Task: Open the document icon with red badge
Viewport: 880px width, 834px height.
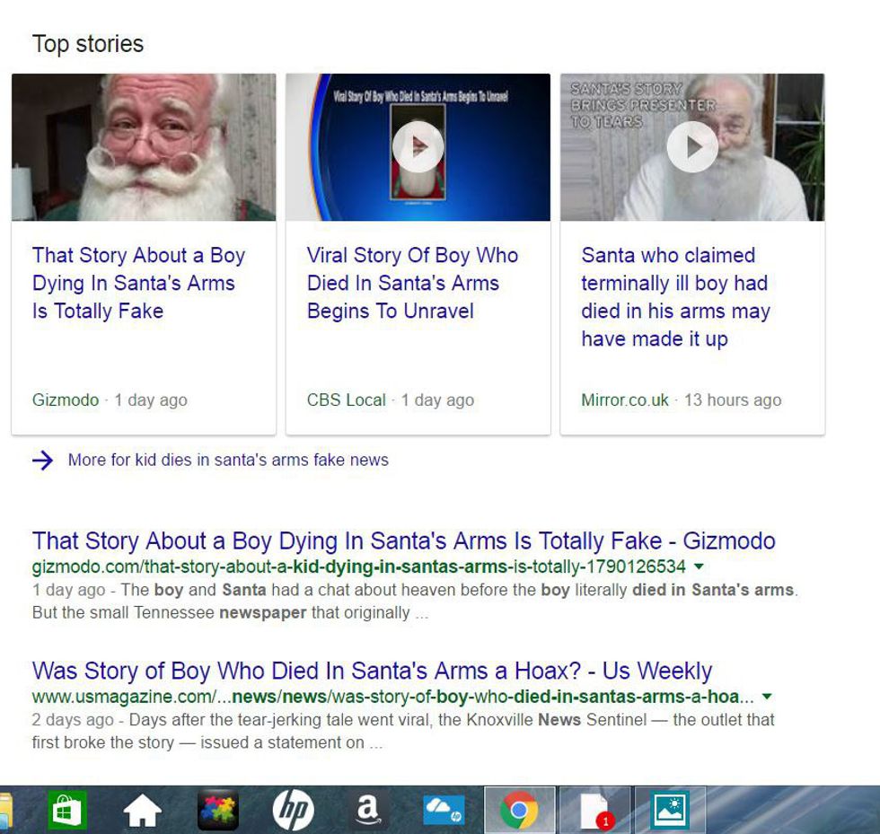Action: [x=594, y=811]
